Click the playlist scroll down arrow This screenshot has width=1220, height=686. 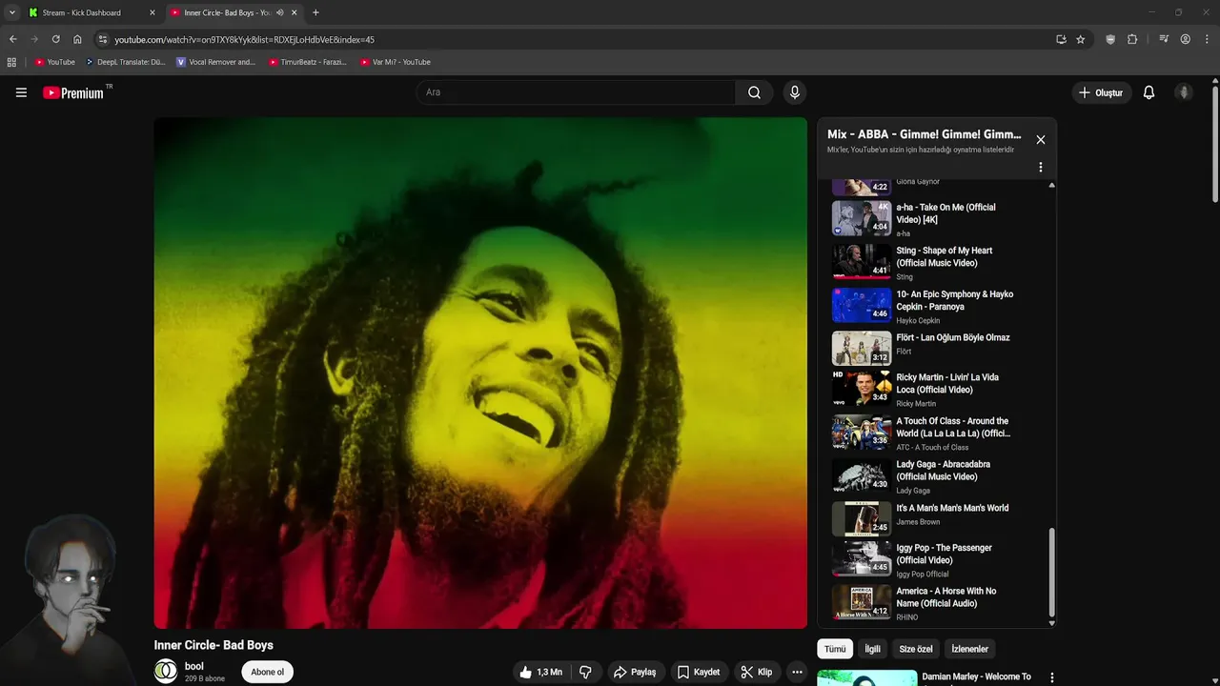[1051, 623]
